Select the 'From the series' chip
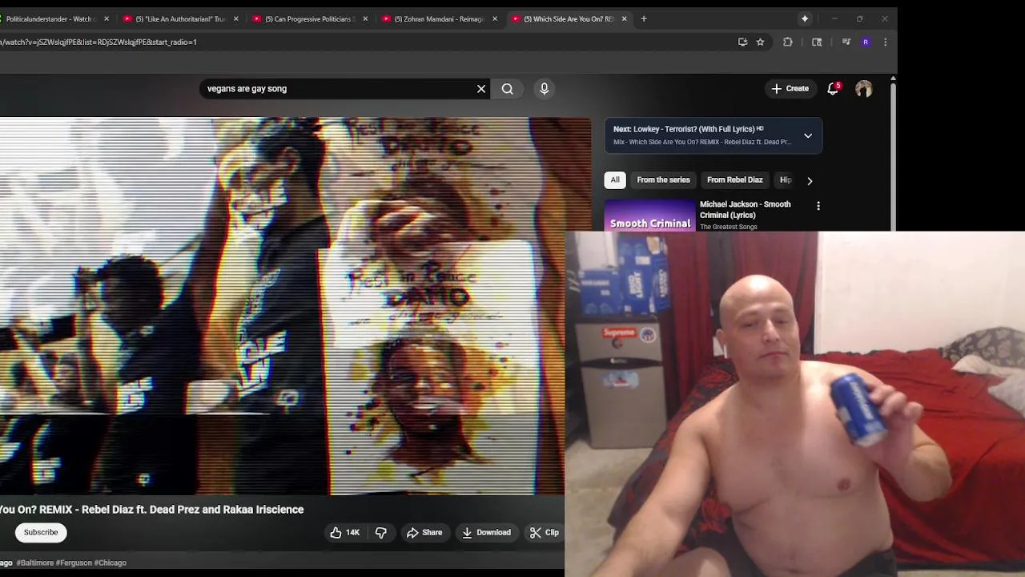Image resolution: width=1025 pixels, height=577 pixels. (663, 180)
